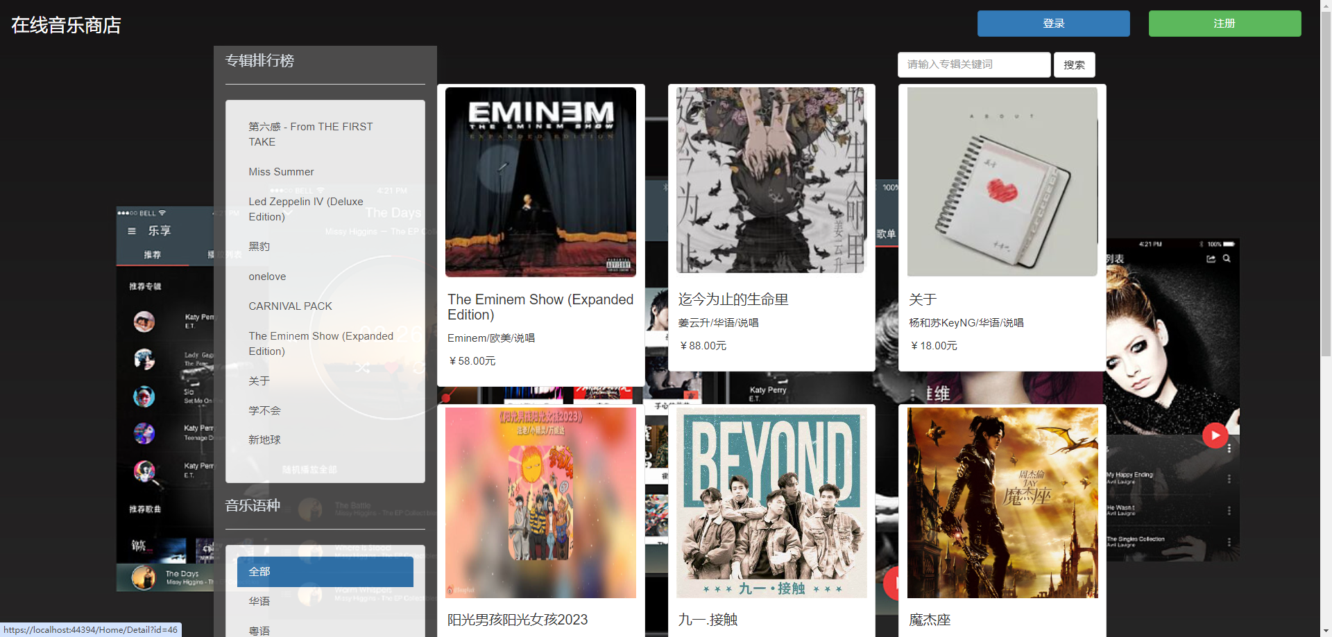This screenshot has width=1332, height=637.
Task: Select the 全部 language filter
Action: click(325, 572)
